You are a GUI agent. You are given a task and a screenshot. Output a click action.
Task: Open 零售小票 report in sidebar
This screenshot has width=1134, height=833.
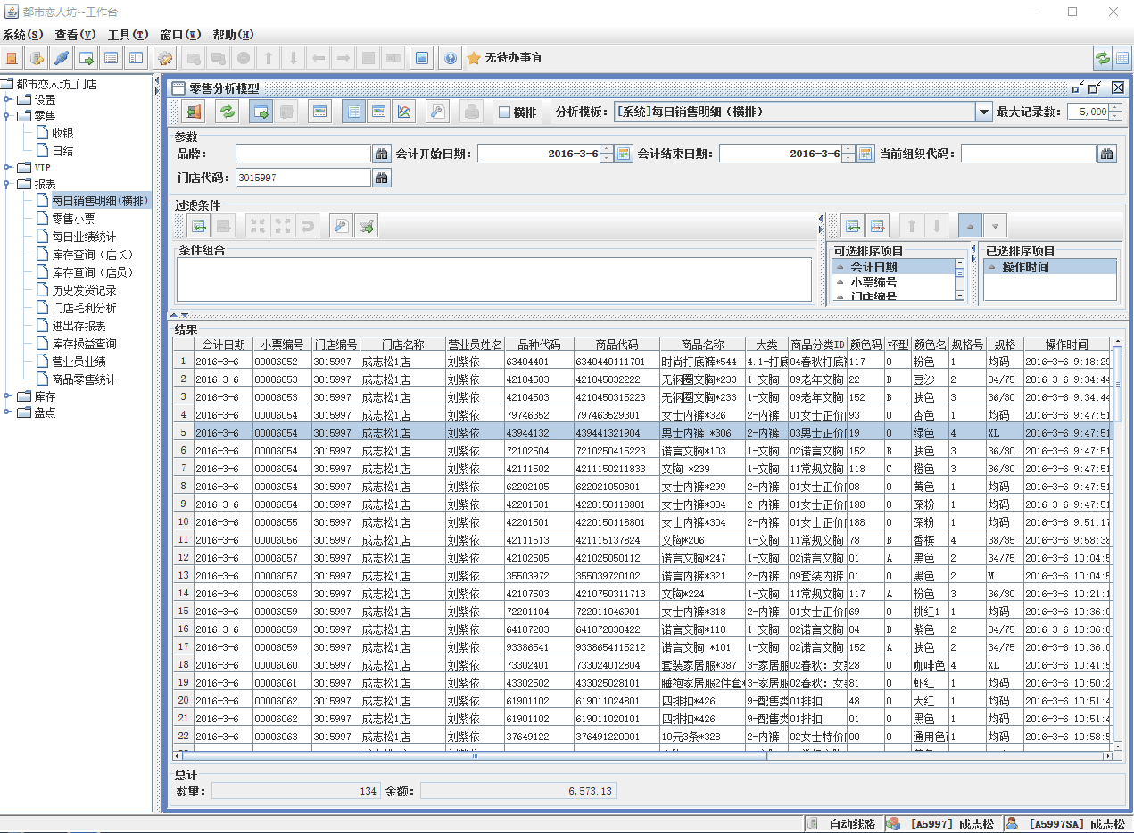click(73, 219)
